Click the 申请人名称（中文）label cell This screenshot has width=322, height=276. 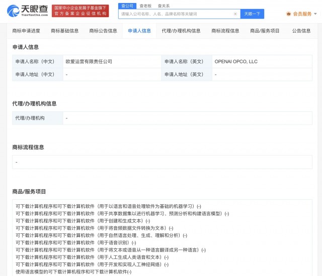tap(38, 62)
